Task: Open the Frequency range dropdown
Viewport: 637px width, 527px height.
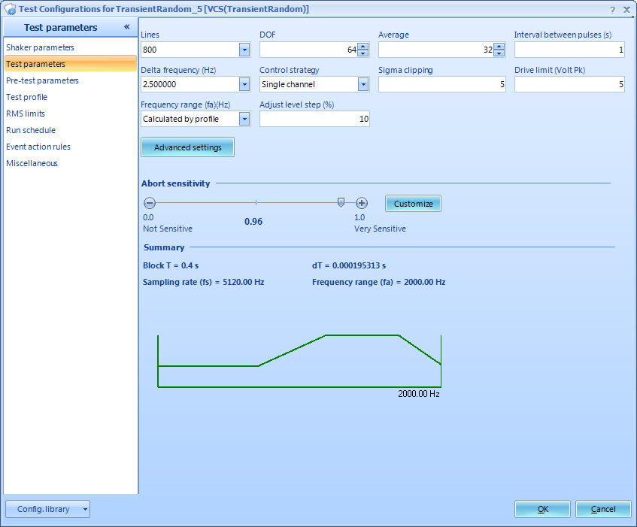Action: pyautogui.click(x=244, y=119)
